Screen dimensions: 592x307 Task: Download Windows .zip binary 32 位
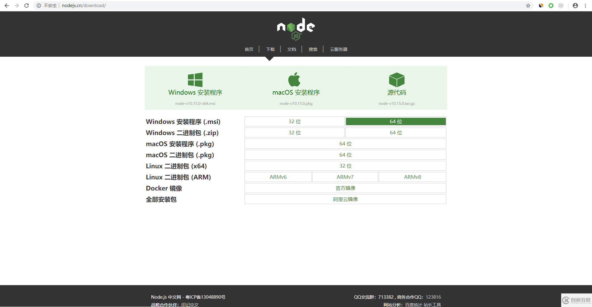click(x=294, y=133)
